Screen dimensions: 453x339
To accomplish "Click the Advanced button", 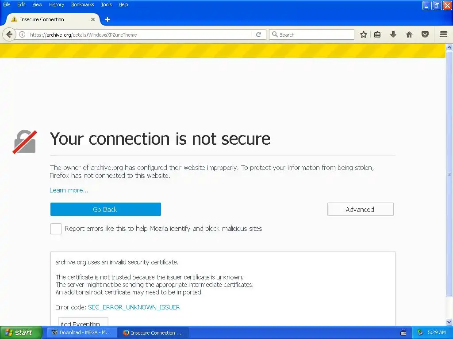I will pos(360,209).
